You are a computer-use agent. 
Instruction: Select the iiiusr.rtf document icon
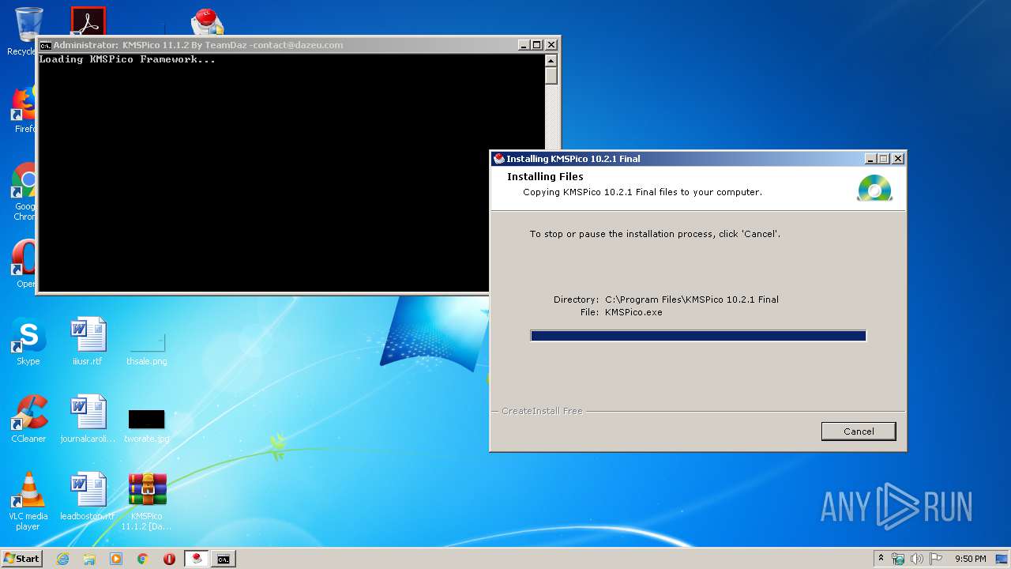(88, 341)
